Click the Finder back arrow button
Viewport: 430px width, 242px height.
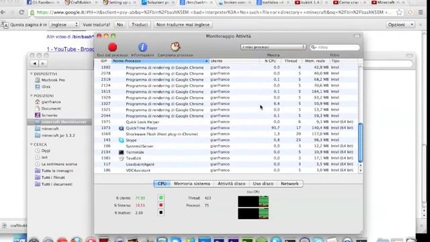tap(35, 64)
